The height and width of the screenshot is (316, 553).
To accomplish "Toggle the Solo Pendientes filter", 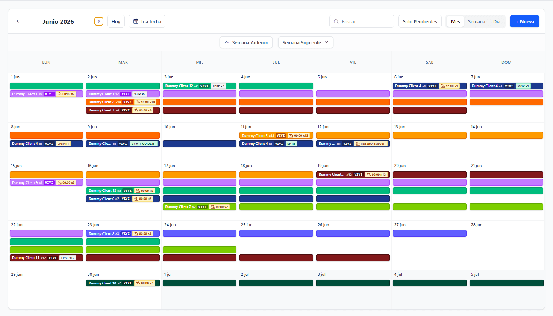I will click(x=420, y=21).
